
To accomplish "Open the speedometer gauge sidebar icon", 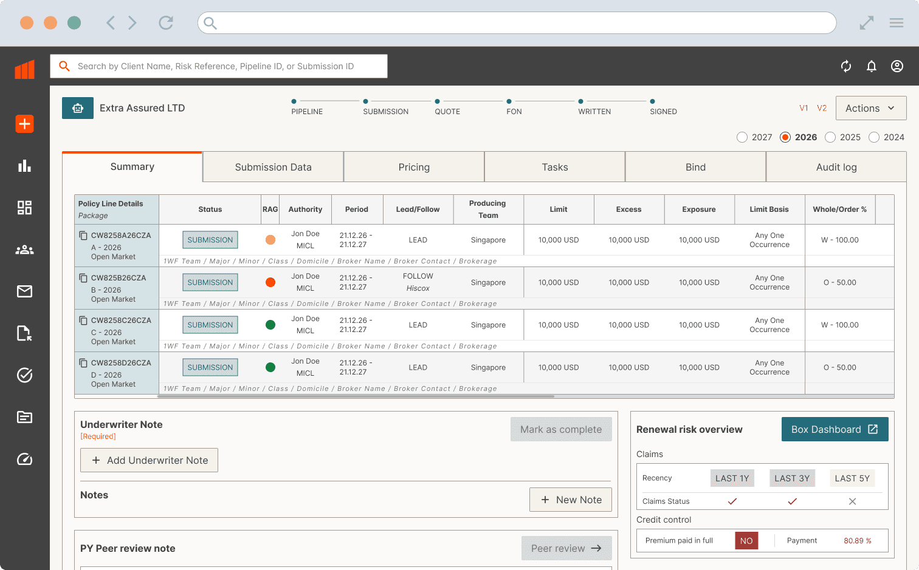I will [x=24, y=459].
